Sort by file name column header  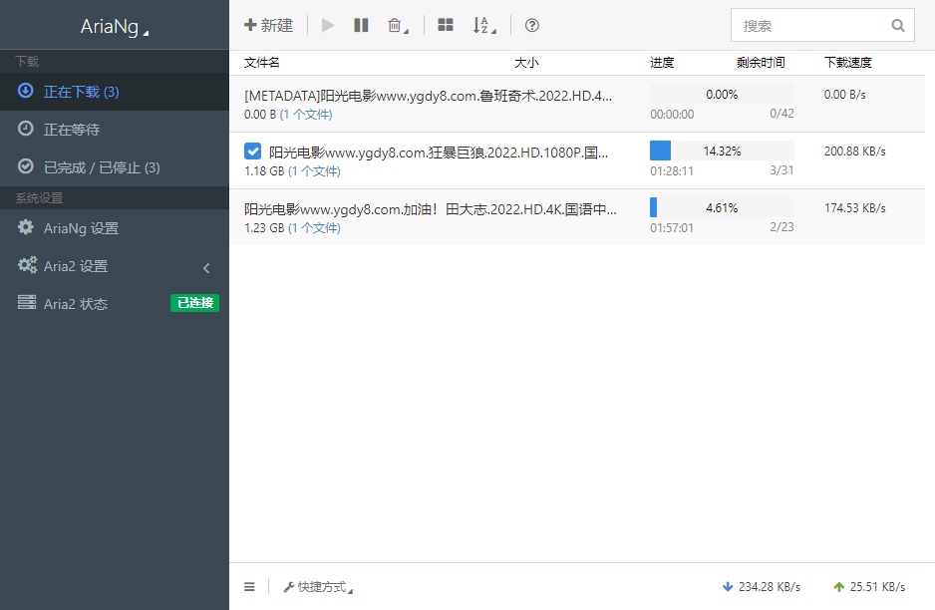coord(262,63)
